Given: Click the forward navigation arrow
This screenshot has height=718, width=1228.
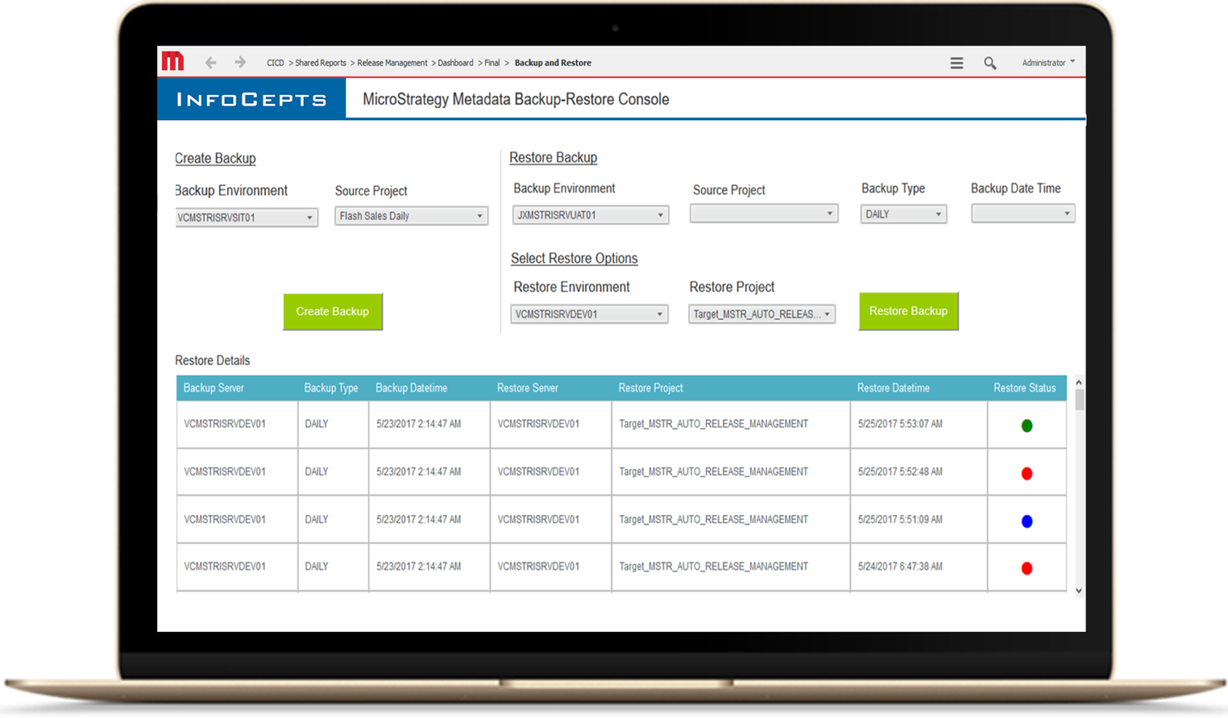Looking at the screenshot, I should tap(239, 61).
